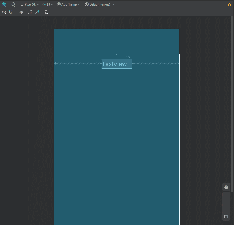Click the TextView's top constraint arrow

click(117, 56)
